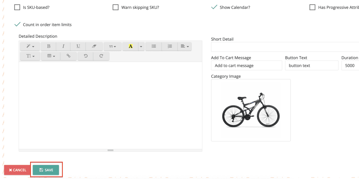Click the red Cancel button
Screen dimensions: 359x179
tap(18, 170)
